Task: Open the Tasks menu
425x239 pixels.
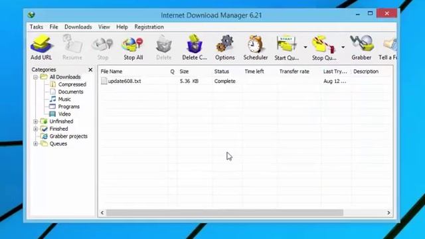Action: (37, 27)
